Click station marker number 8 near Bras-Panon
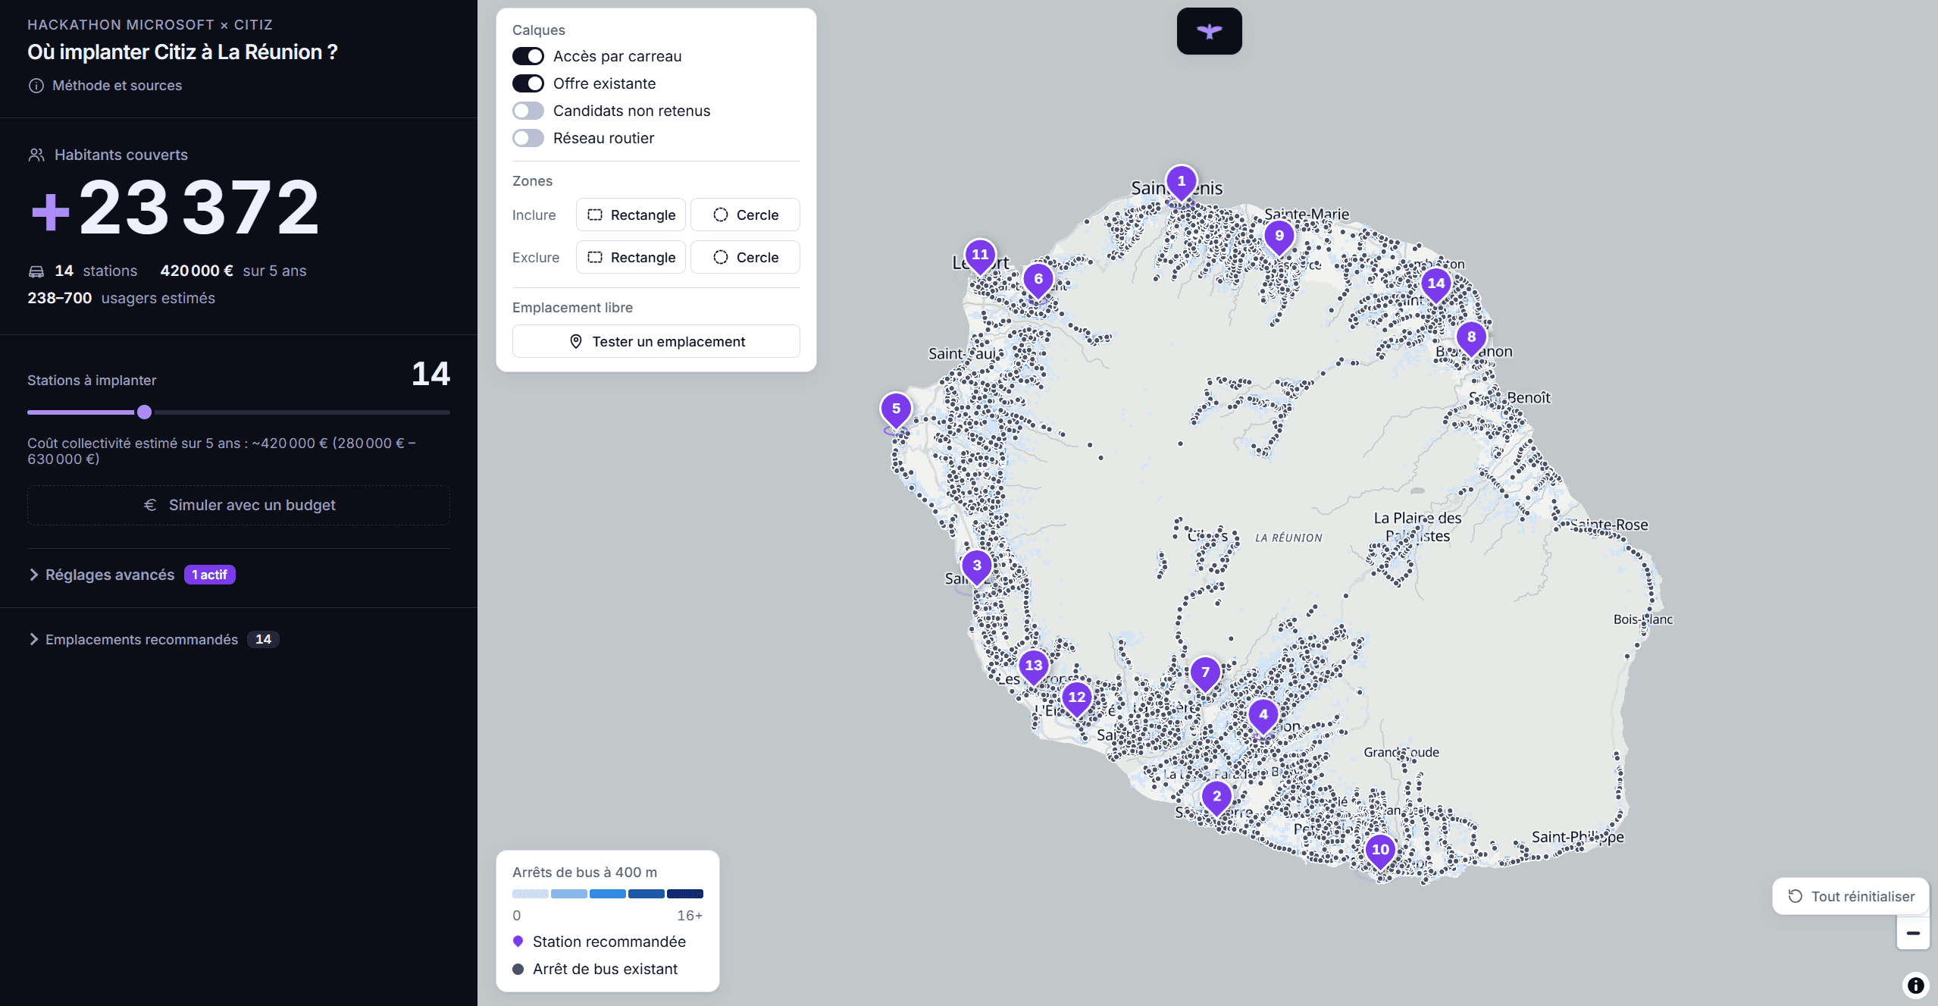 click(1471, 338)
